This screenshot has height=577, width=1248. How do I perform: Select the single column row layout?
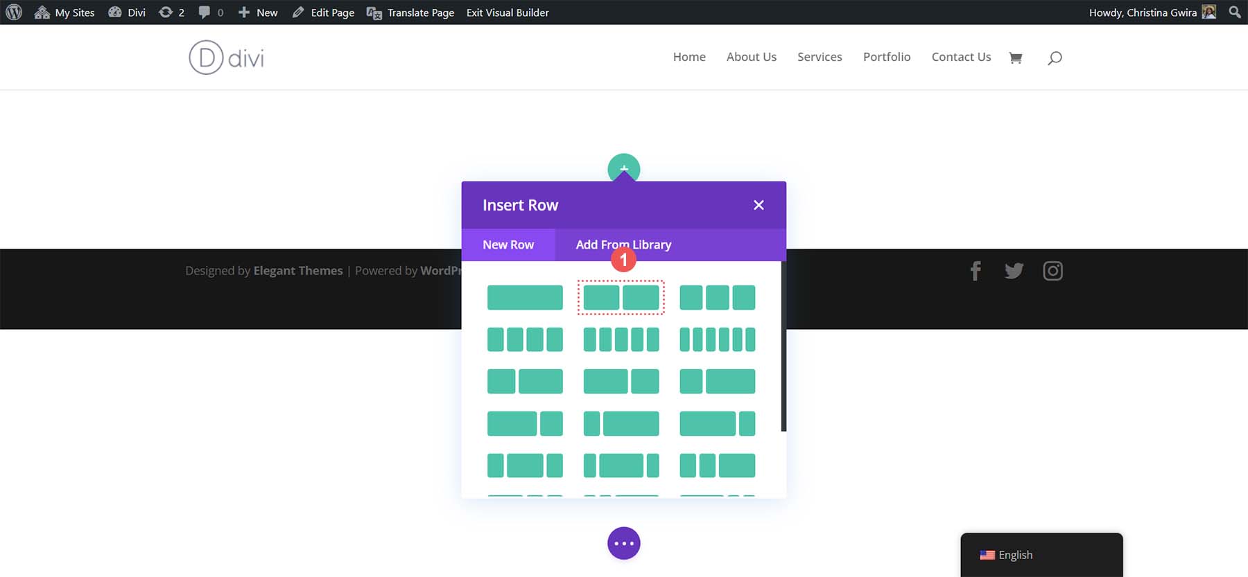point(525,297)
